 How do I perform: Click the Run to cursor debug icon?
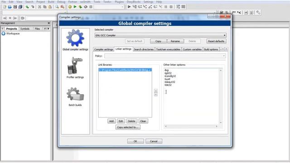(135, 7)
